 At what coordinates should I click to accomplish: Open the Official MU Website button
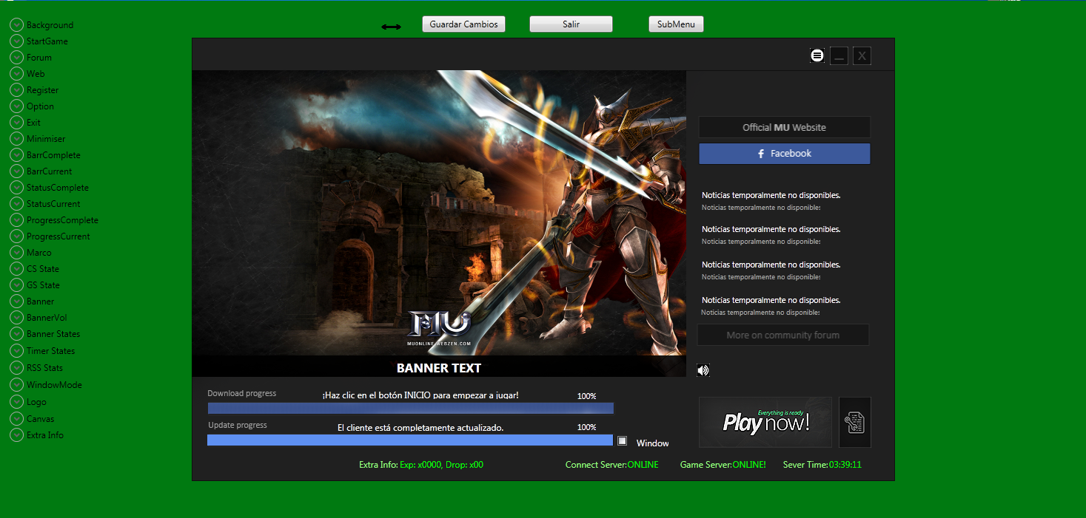click(x=785, y=127)
